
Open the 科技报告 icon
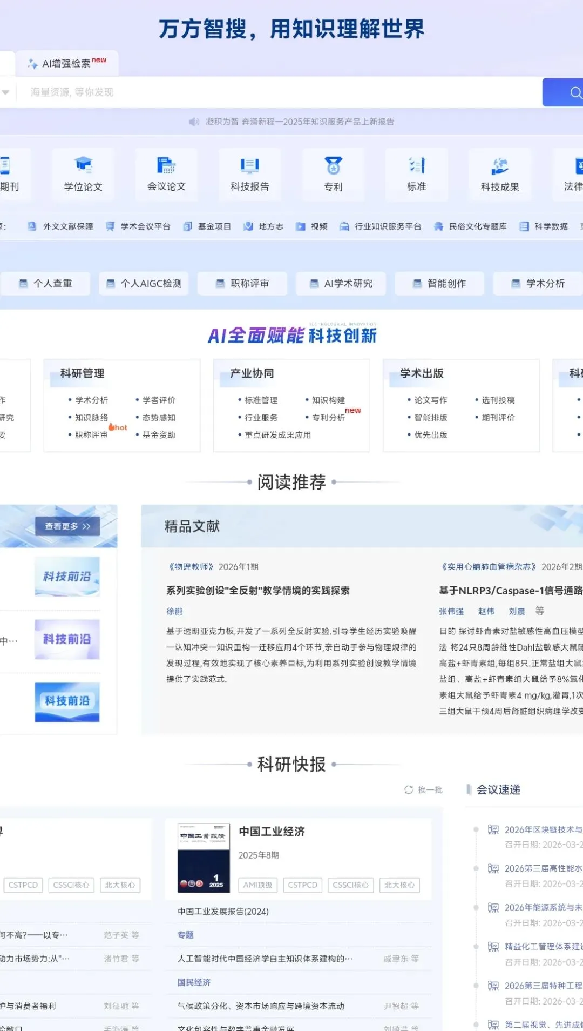pyautogui.click(x=250, y=165)
